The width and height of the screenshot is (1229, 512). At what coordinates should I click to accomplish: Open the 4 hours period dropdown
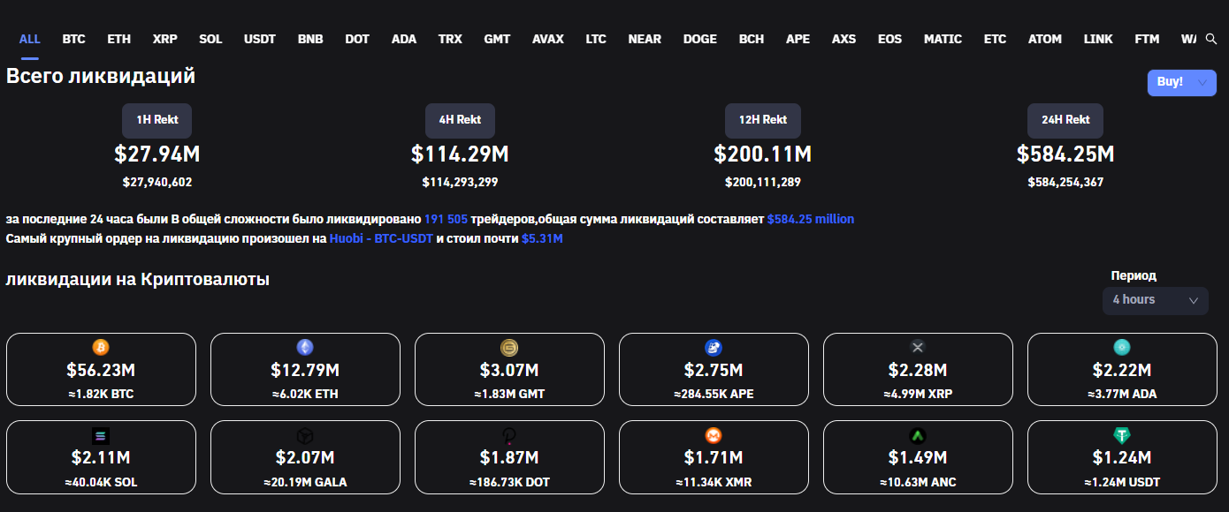1155,300
